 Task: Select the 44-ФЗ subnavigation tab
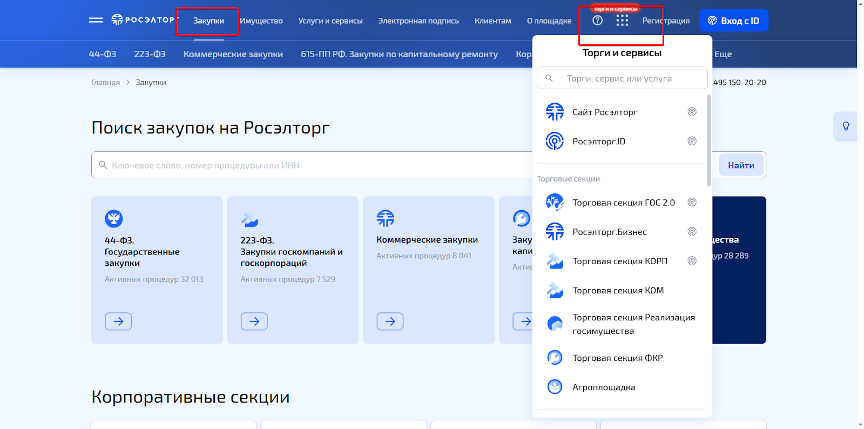[103, 54]
